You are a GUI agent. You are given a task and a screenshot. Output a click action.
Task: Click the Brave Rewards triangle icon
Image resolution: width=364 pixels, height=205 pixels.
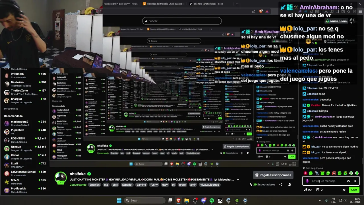[267, 11]
